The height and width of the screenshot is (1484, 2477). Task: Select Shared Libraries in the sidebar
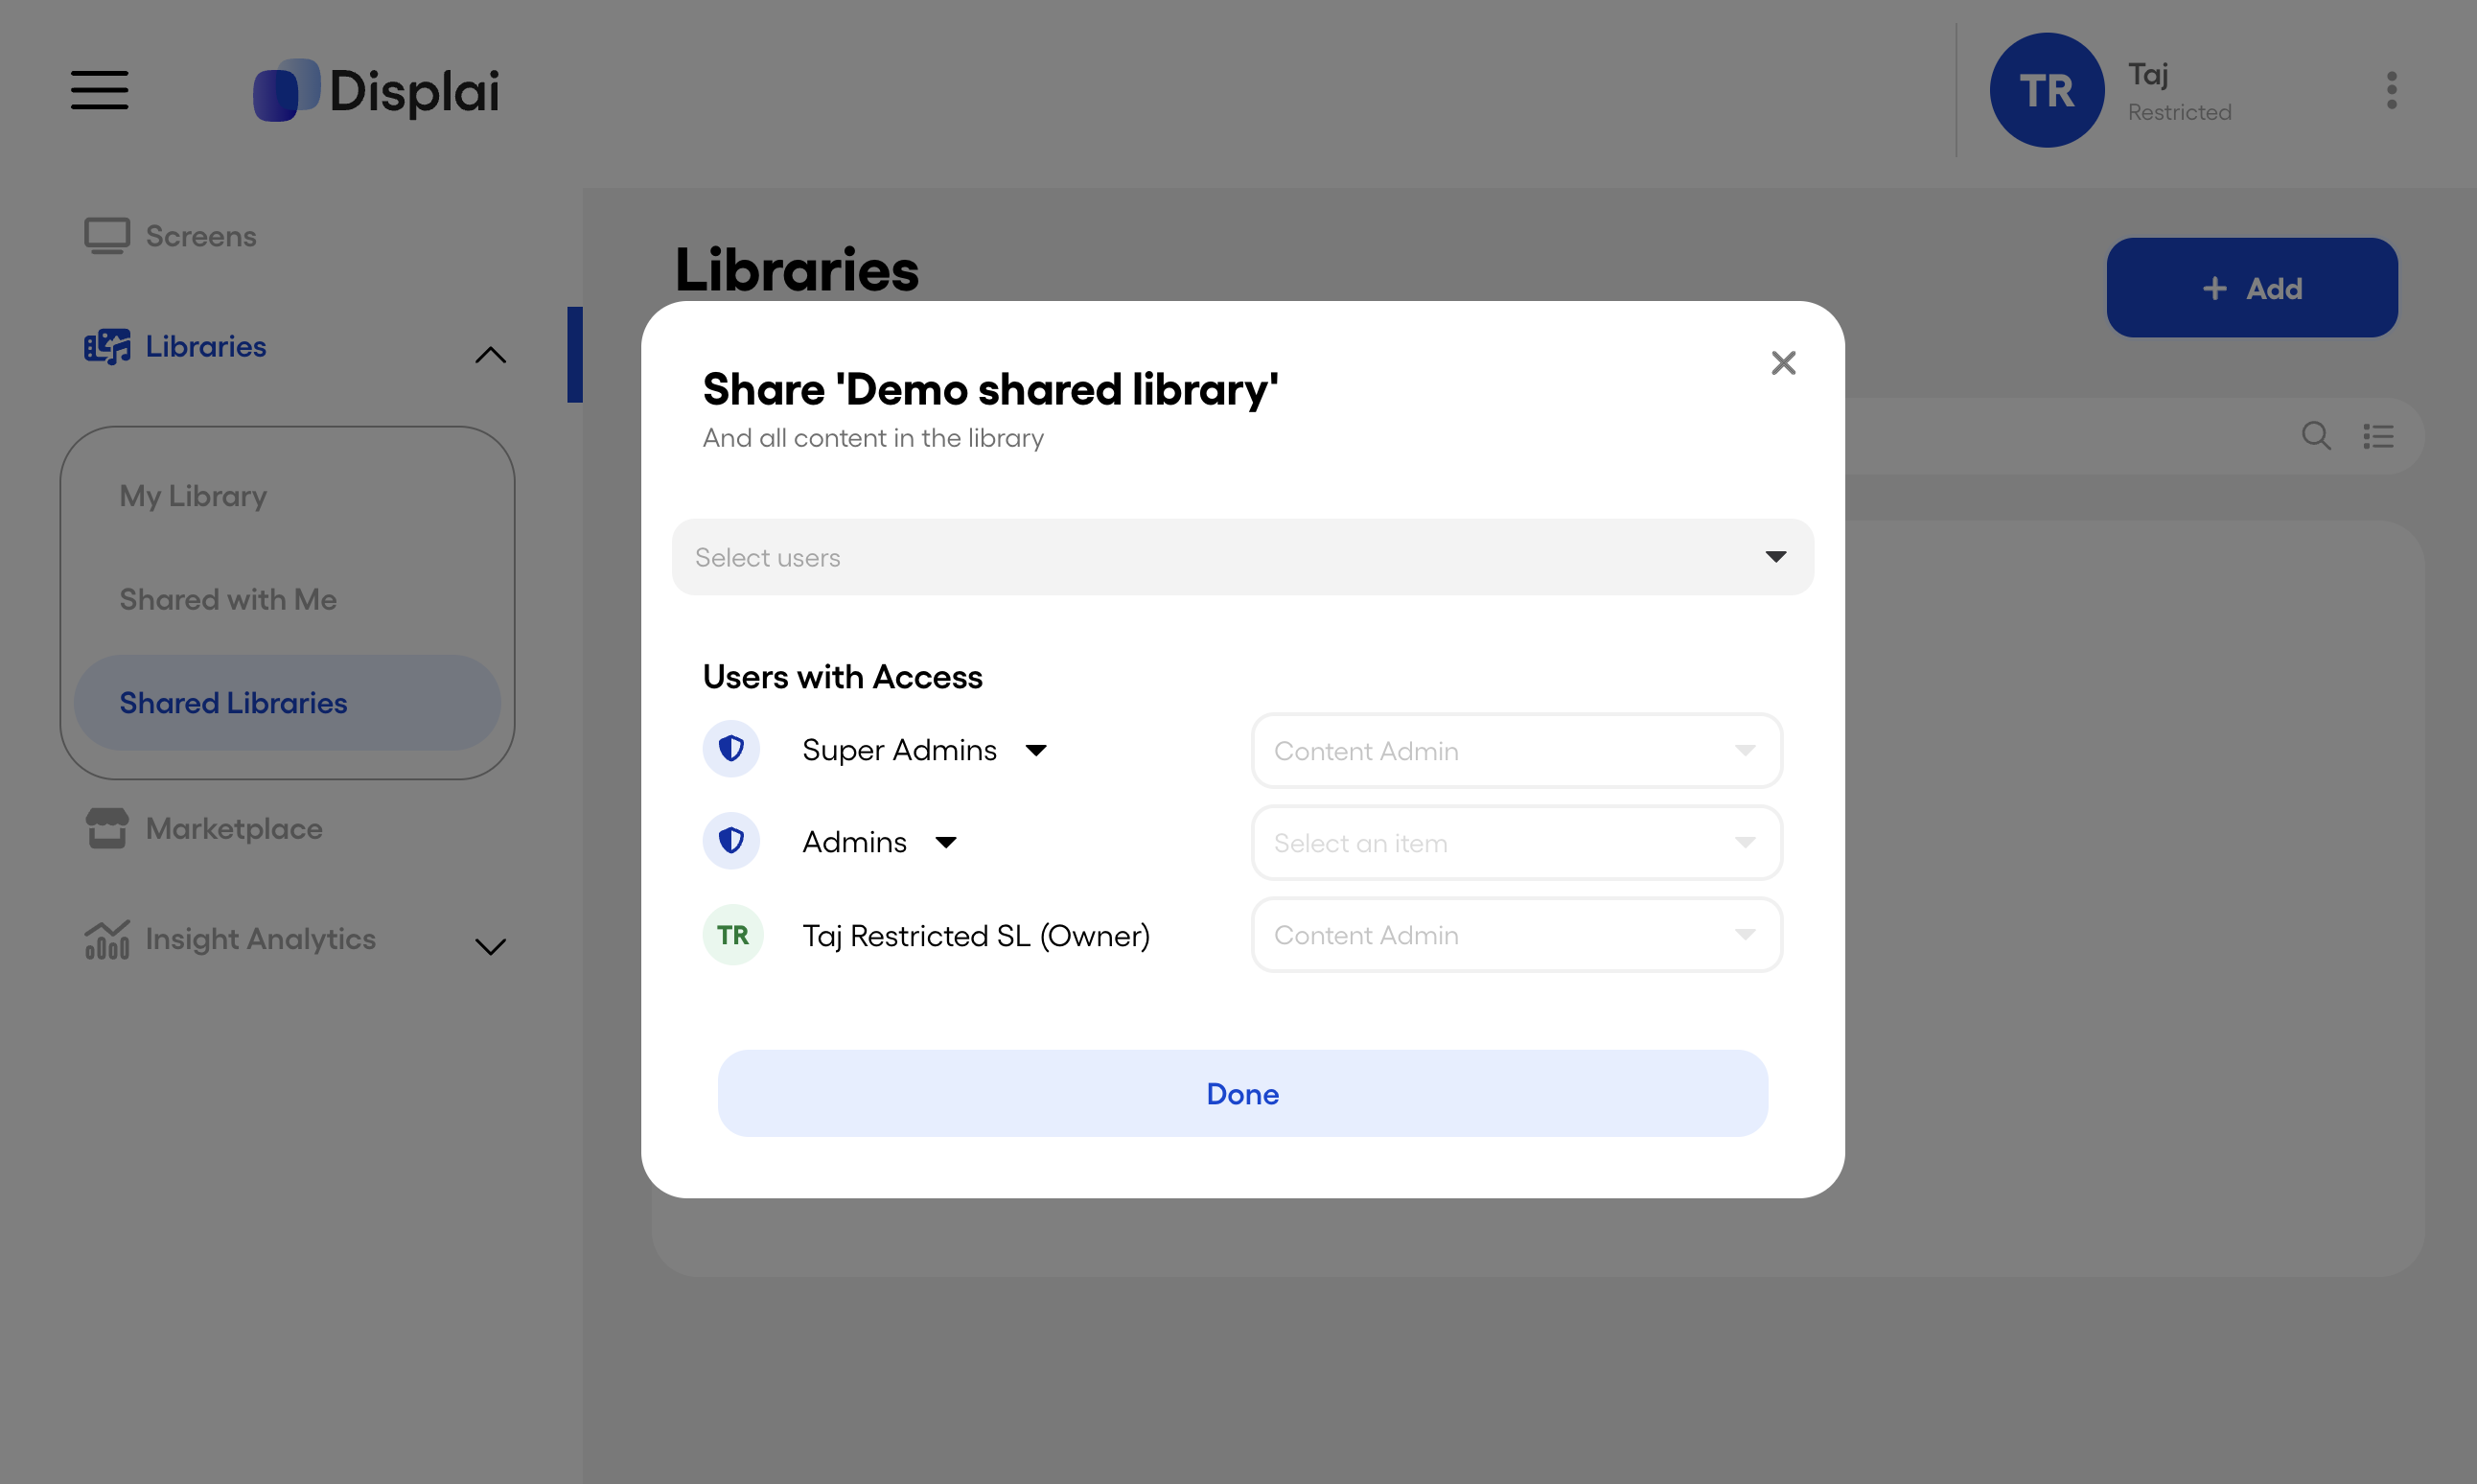click(287, 703)
